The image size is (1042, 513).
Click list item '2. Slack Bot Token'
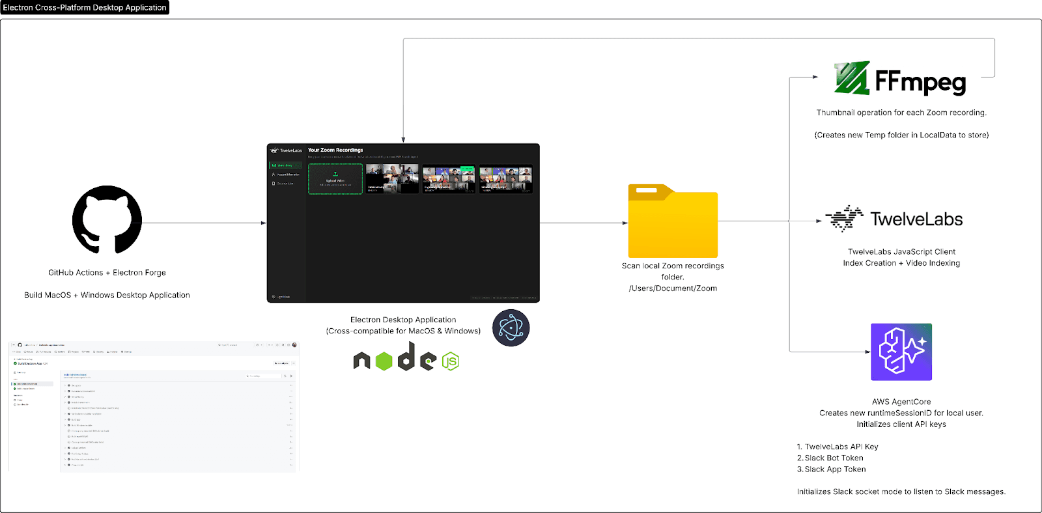(x=830, y=458)
